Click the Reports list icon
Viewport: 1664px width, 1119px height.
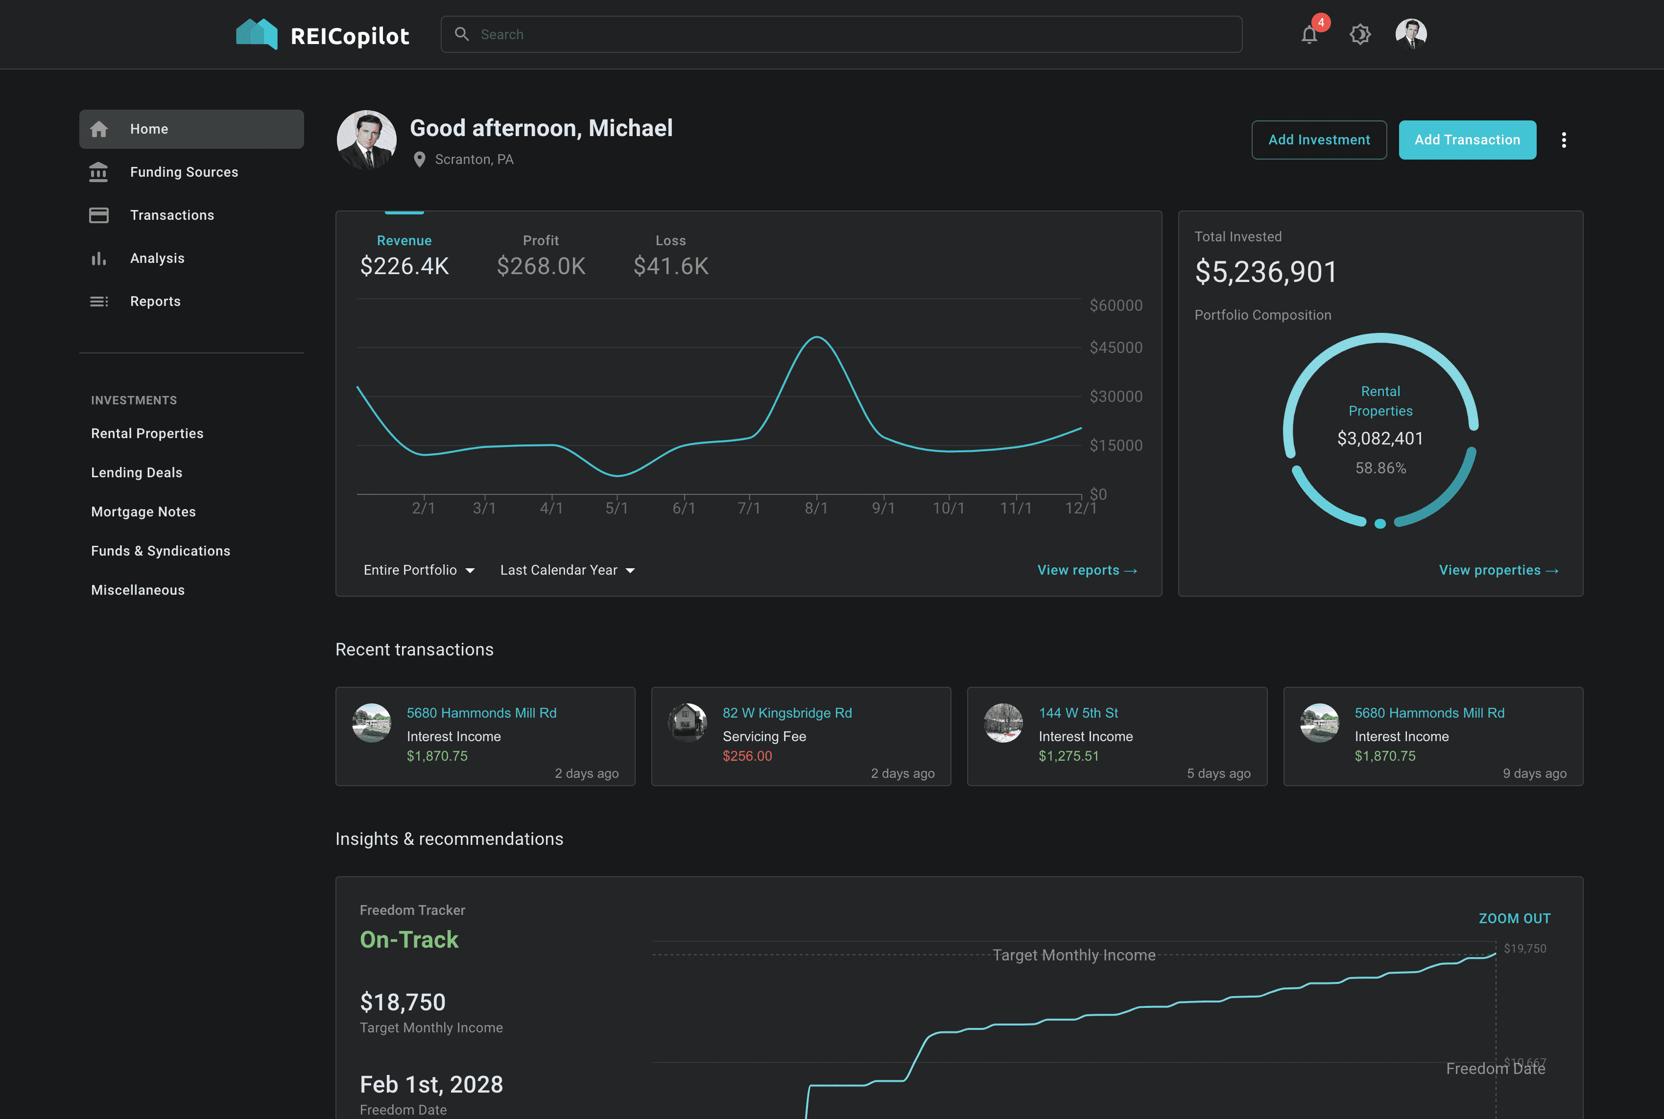(98, 301)
